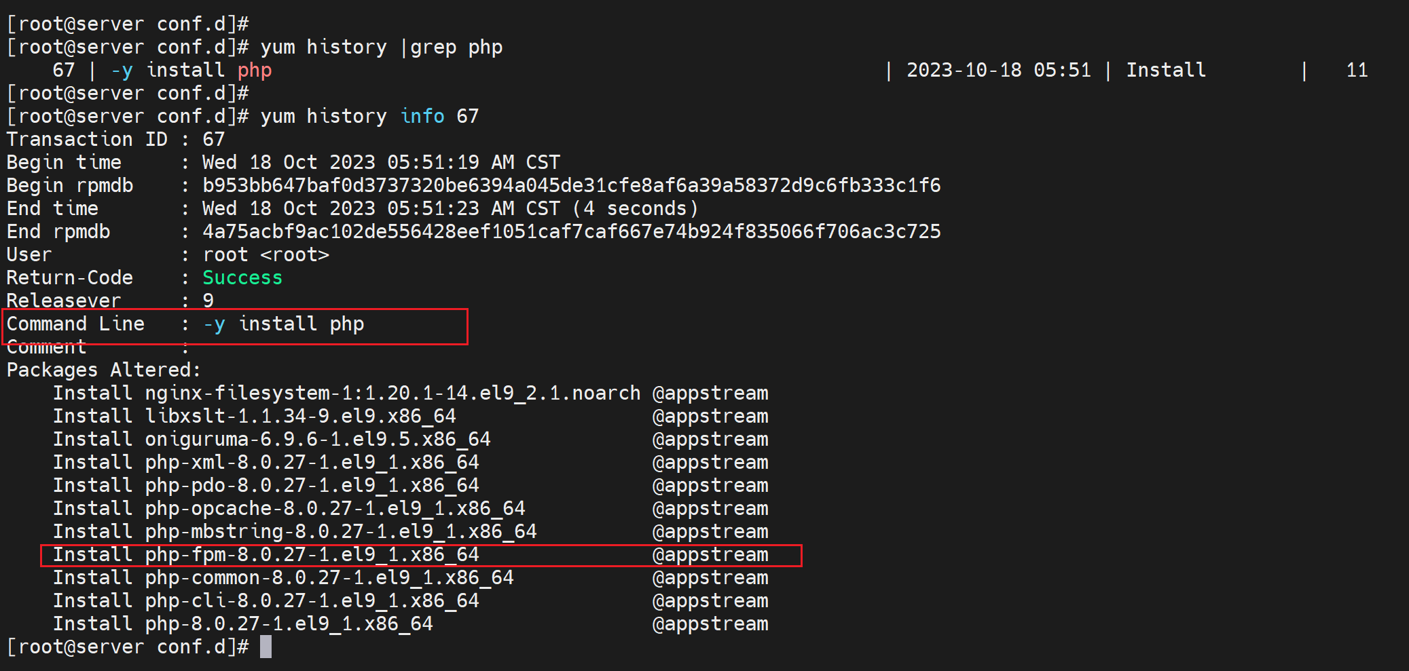The height and width of the screenshot is (671, 1409).
Task: Click @appstream repo beside php-common
Action: point(710,577)
